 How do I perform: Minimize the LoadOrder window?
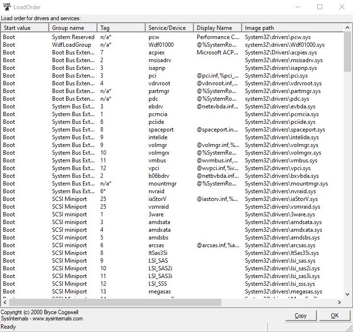[x=298, y=7]
